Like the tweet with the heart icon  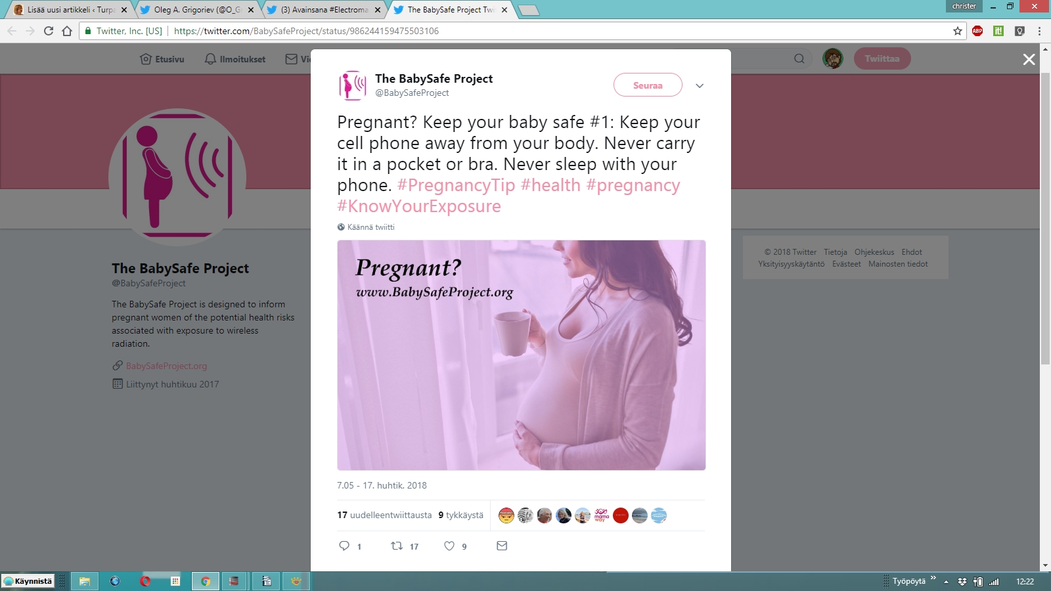point(449,546)
